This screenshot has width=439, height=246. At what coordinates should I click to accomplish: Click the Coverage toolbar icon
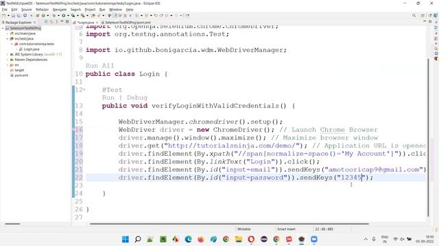(x=73, y=16)
